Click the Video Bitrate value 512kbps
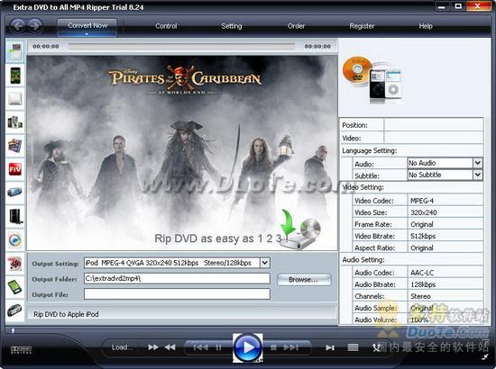 423,236
